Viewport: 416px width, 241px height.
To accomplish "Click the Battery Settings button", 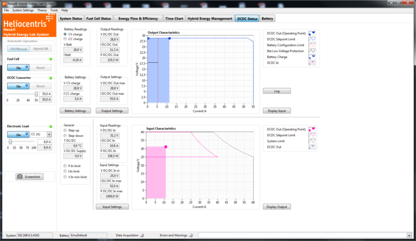I will (75, 111).
